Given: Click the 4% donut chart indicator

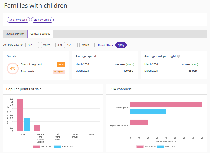Looking at the screenshot, I should [x=13, y=68].
